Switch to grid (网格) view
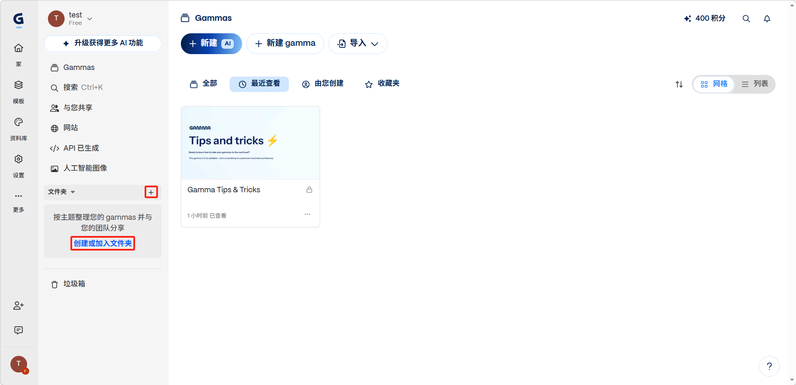796x385 pixels. coord(714,84)
